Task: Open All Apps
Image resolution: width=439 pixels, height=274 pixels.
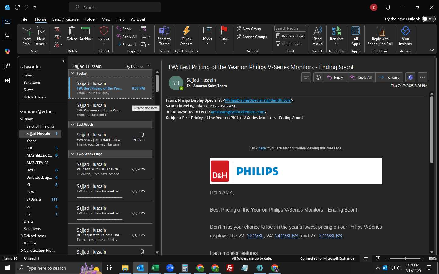Action: 355,36
